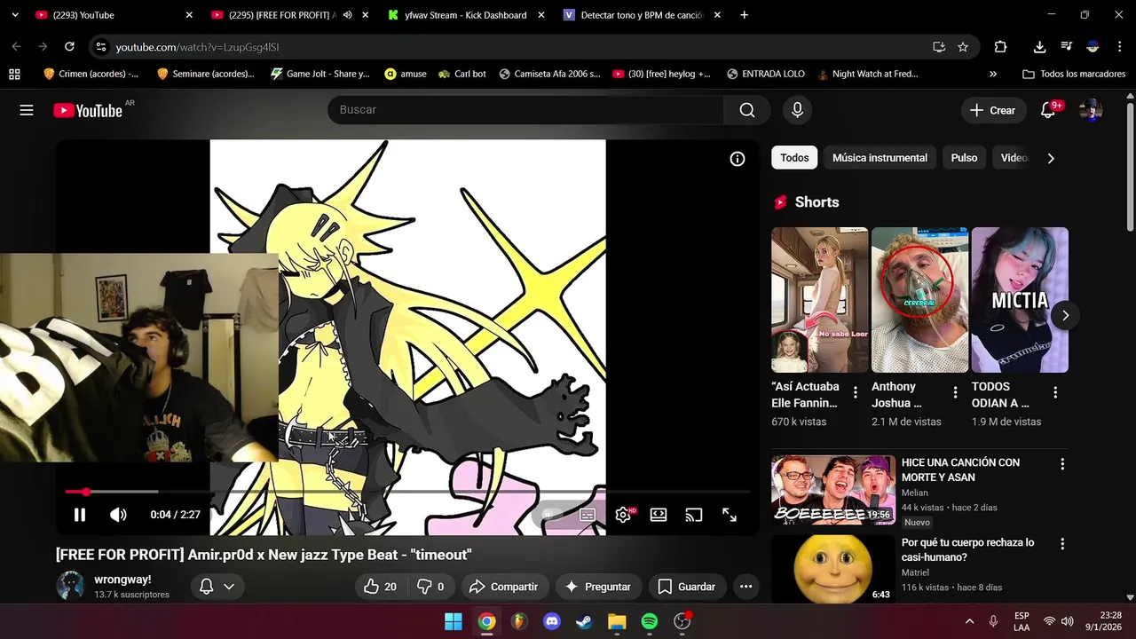The height and width of the screenshot is (639, 1136).
Task: Open a new browser tab
Action: 744,15
